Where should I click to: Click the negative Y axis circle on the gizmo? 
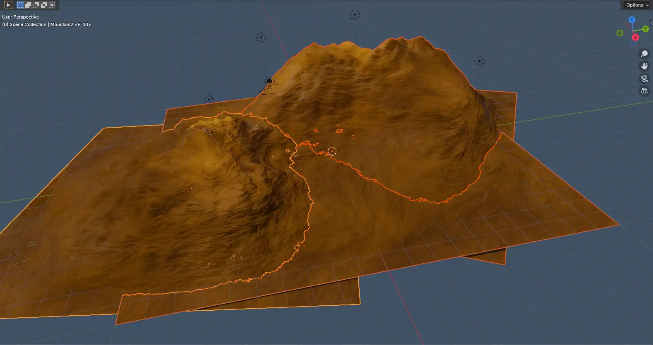[x=619, y=33]
